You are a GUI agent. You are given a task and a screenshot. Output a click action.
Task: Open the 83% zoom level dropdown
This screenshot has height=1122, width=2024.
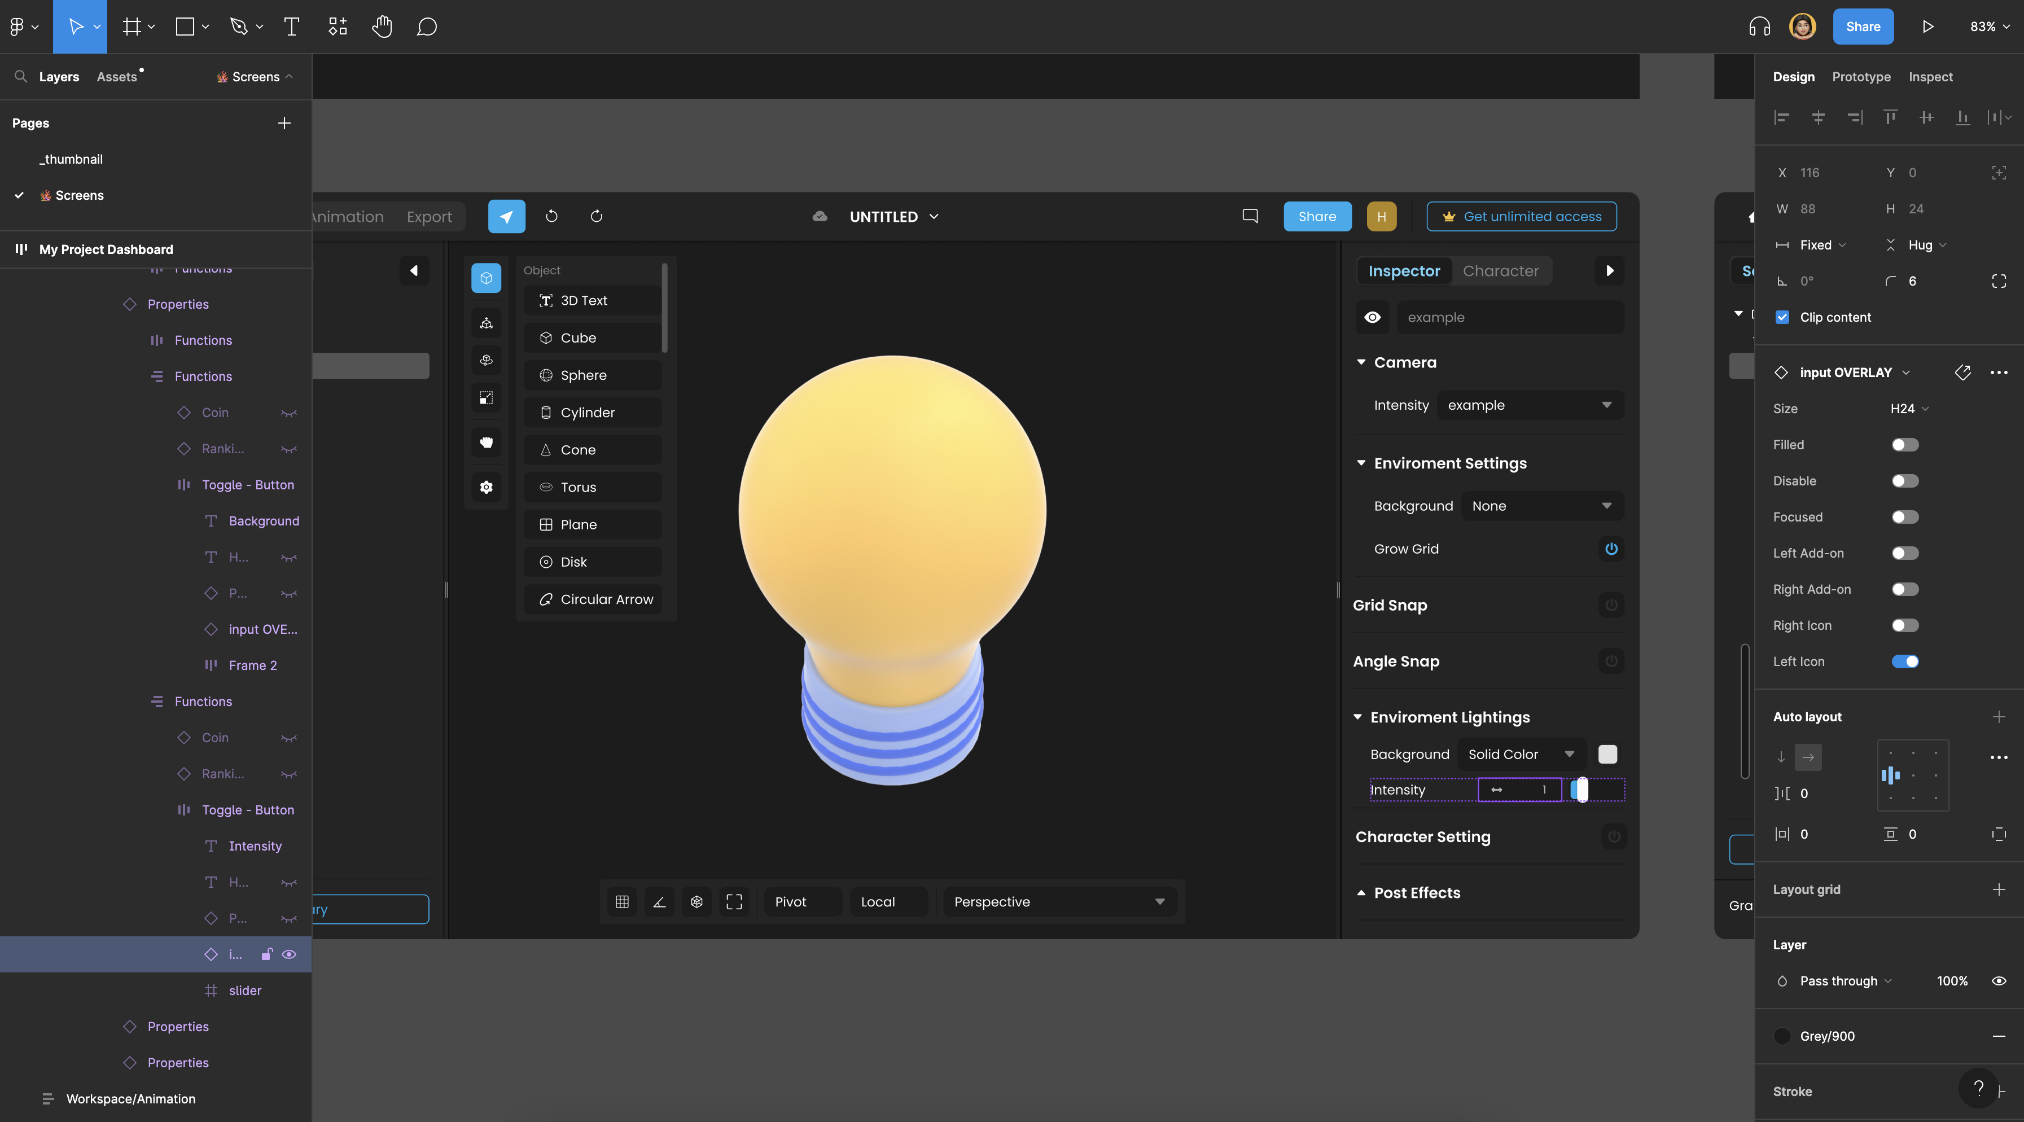tap(1988, 27)
